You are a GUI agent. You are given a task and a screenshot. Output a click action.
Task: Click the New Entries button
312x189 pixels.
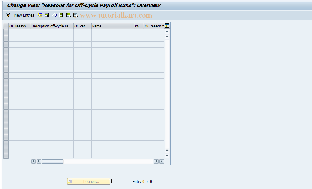[24, 15]
